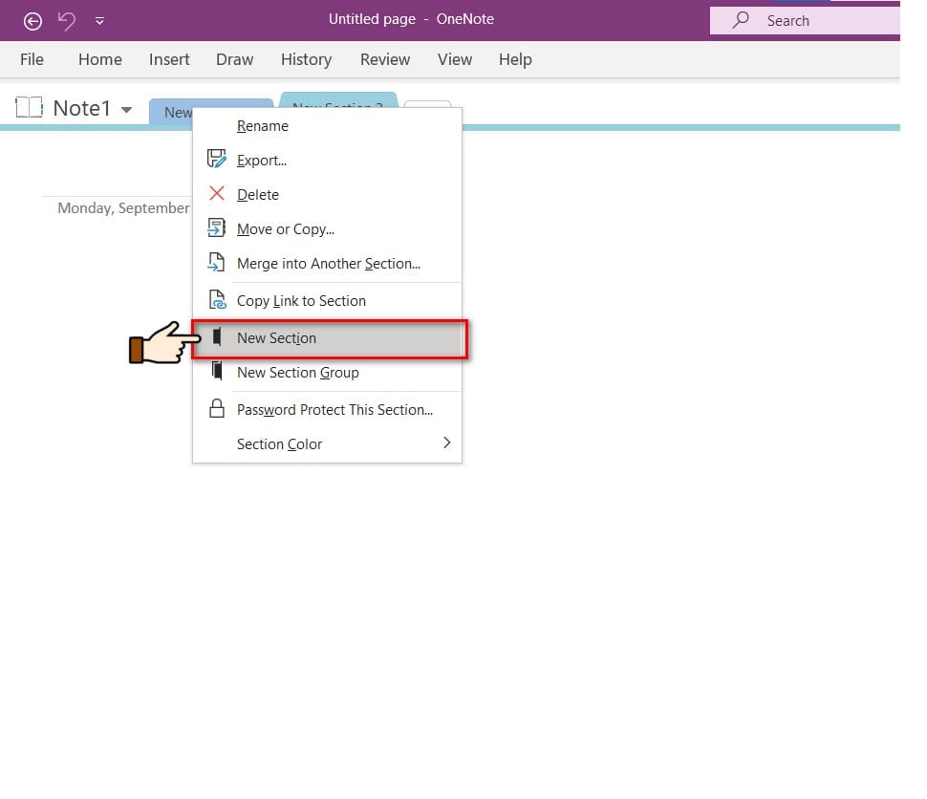
Task: Expand Section Color submenu chevron
Action: (447, 443)
